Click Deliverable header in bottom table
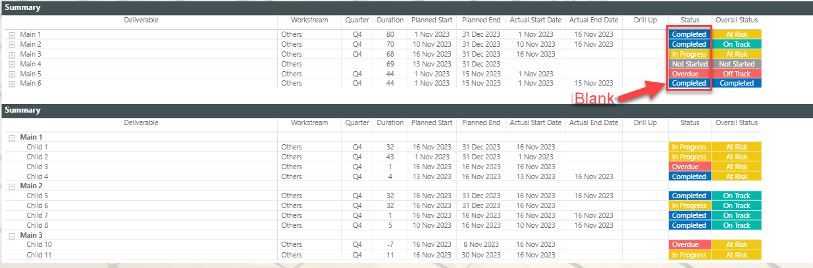813x268 pixels. point(141,122)
